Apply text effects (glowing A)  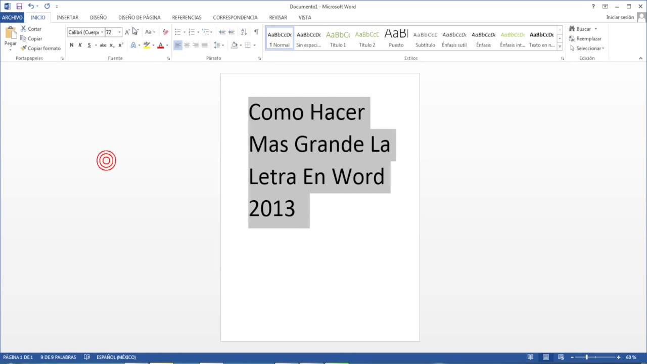133,45
